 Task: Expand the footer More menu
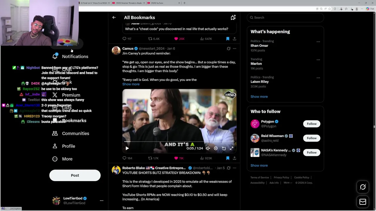tap(288, 183)
